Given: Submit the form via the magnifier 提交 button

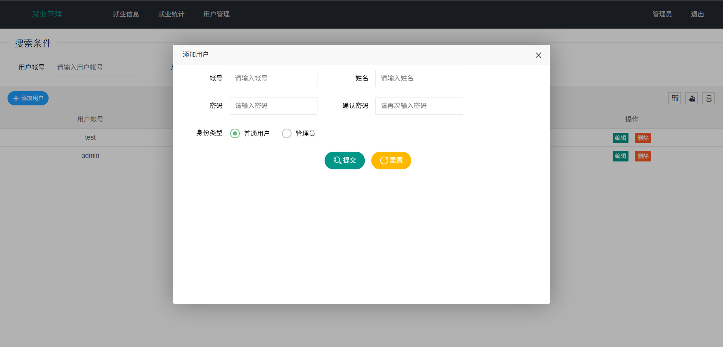Looking at the screenshot, I should click(x=344, y=160).
